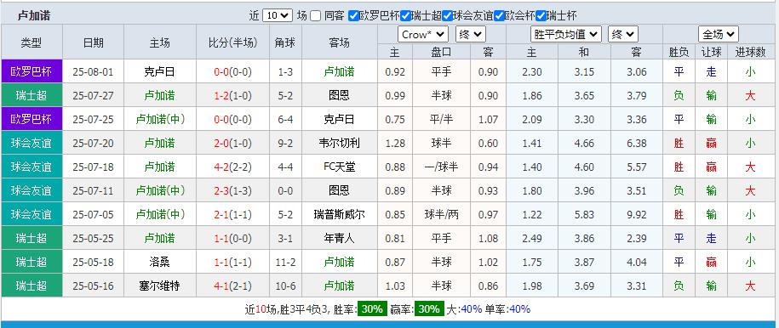Click the 胜率 30% green badge
The image size is (779, 328).
click(x=371, y=308)
